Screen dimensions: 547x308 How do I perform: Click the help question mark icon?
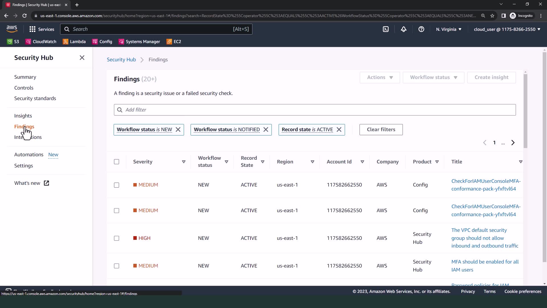[x=421, y=29]
